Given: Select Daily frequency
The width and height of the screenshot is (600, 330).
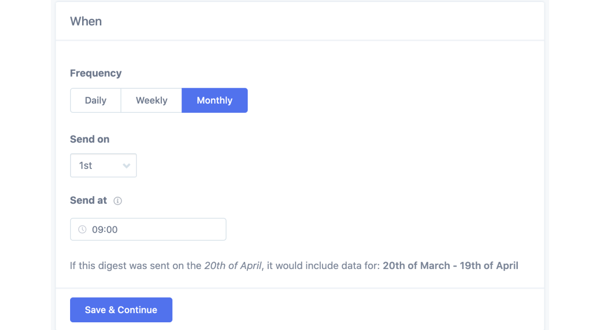Looking at the screenshot, I should 96,100.
